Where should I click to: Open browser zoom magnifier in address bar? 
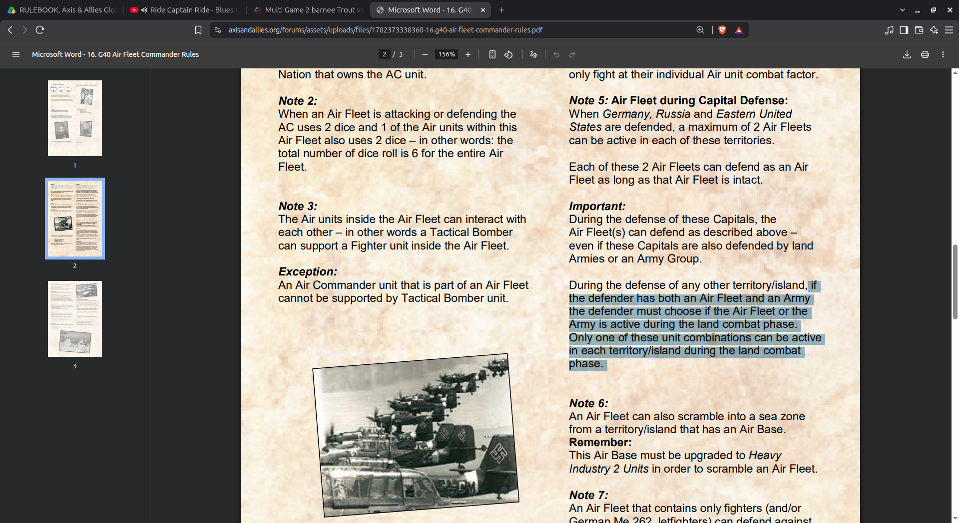pyautogui.click(x=700, y=30)
